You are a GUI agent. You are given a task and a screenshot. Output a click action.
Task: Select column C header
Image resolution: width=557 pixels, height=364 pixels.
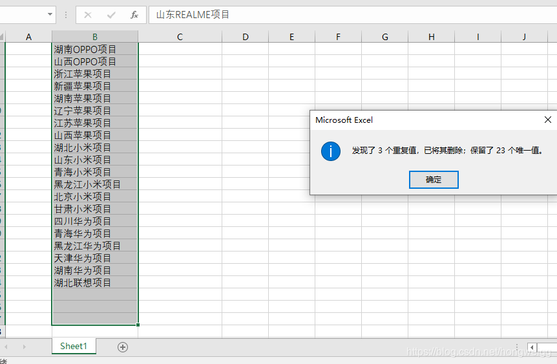[180, 37]
